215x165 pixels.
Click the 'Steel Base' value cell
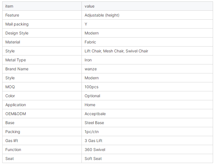click(x=147, y=123)
